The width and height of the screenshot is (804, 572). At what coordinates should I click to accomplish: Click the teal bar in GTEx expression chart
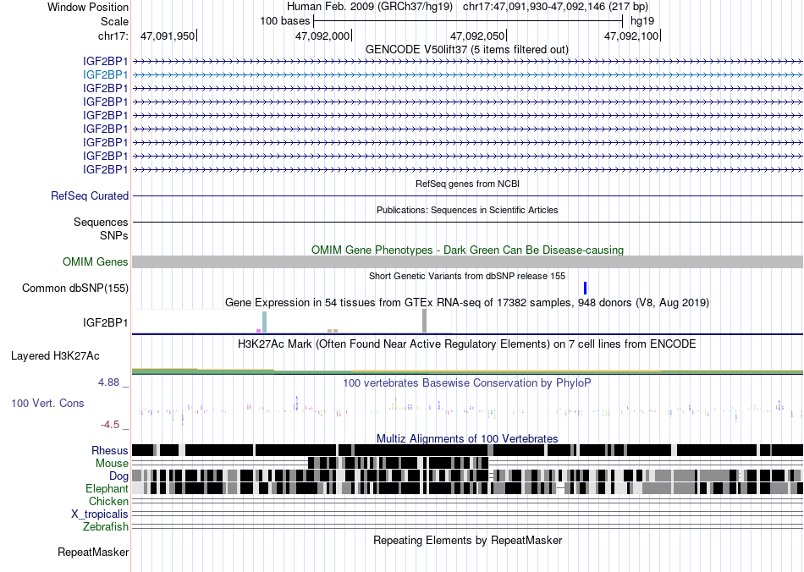pyautogui.click(x=265, y=322)
